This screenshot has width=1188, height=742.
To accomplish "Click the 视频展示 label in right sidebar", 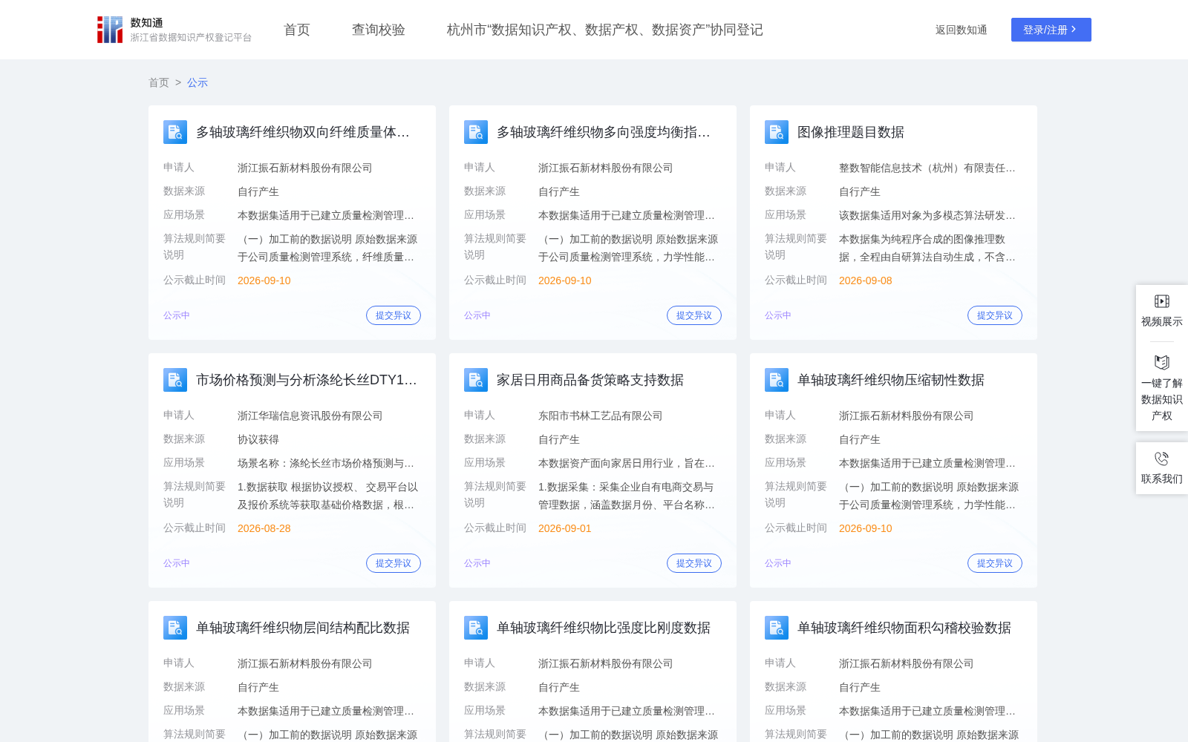I will (x=1162, y=321).
